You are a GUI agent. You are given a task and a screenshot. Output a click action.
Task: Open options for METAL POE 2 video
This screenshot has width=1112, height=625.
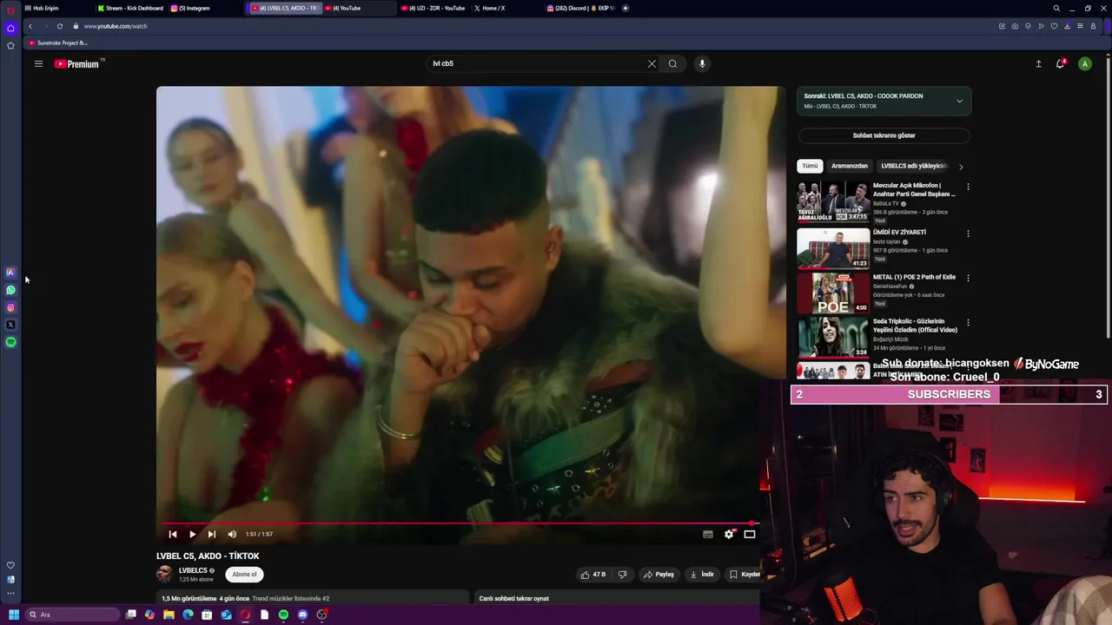tap(968, 278)
